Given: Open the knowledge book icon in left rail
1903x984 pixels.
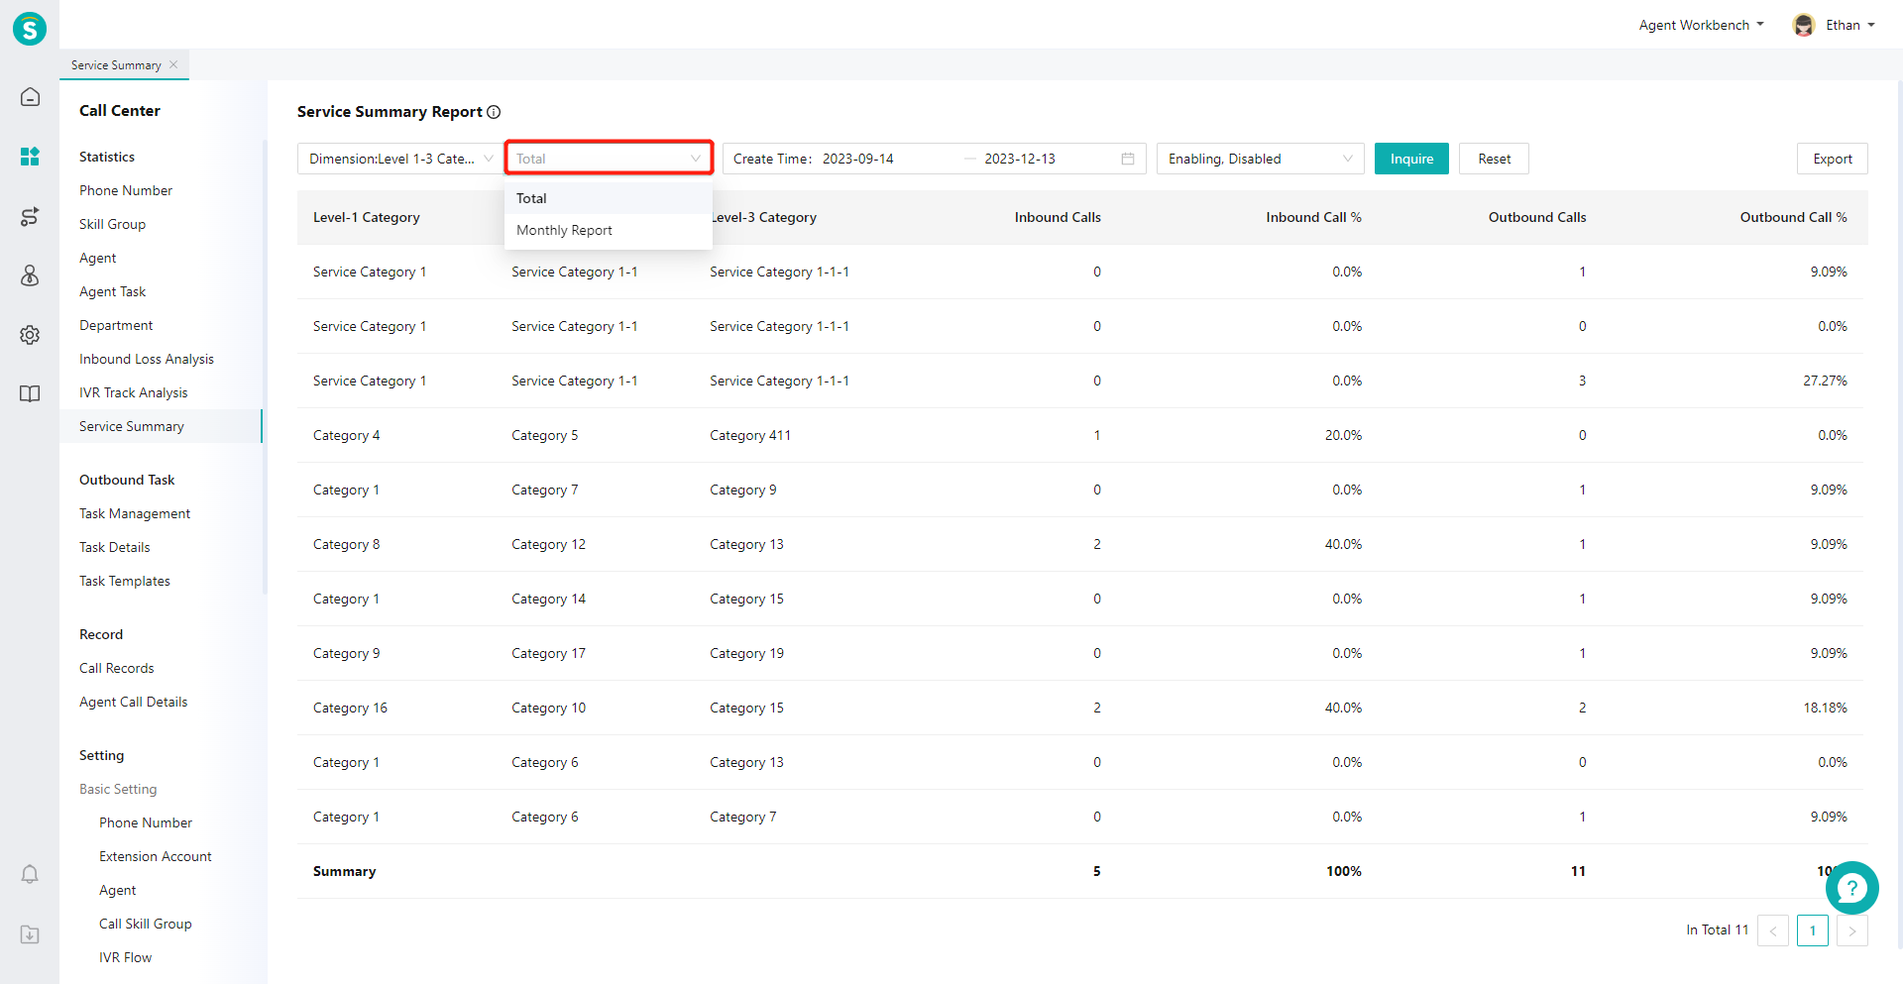Looking at the screenshot, I should [x=30, y=394].
